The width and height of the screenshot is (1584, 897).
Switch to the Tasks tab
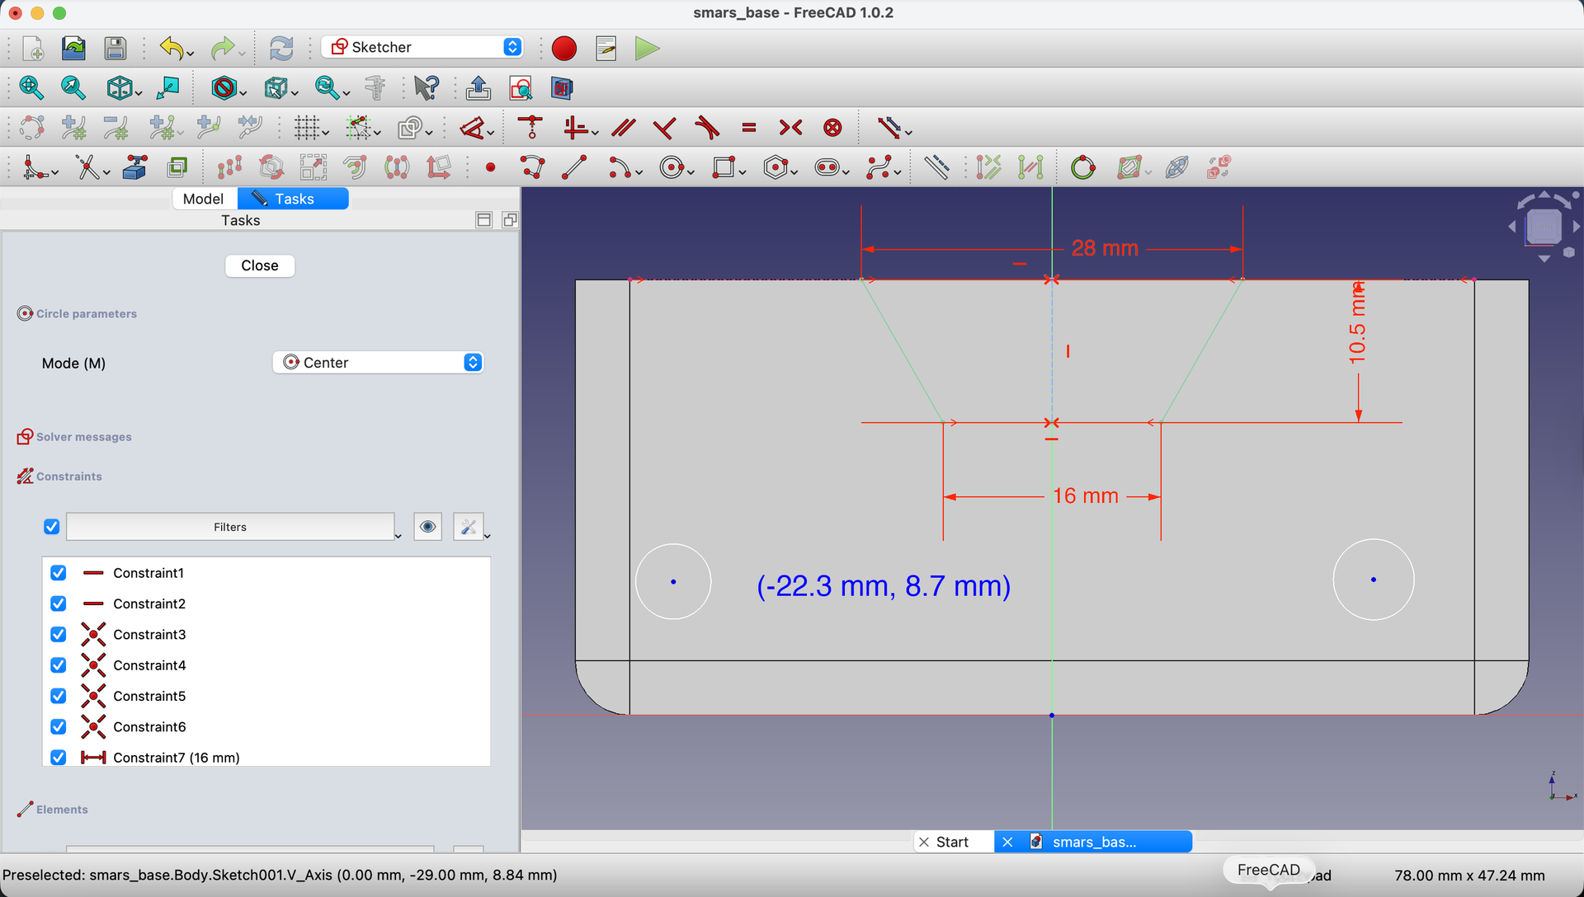click(x=294, y=199)
